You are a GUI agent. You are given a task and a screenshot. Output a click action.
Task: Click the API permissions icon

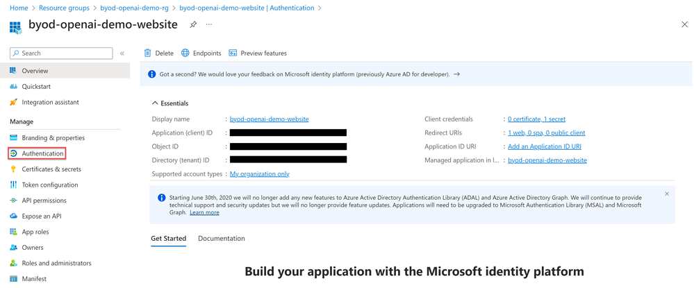coord(13,201)
